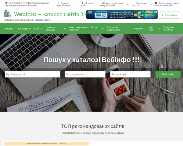
Task: Expand 'Про Нас' submenu chevron
Action: click(159, 29)
